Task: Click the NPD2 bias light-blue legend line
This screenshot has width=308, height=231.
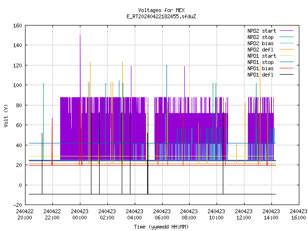Action: pos(286,43)
